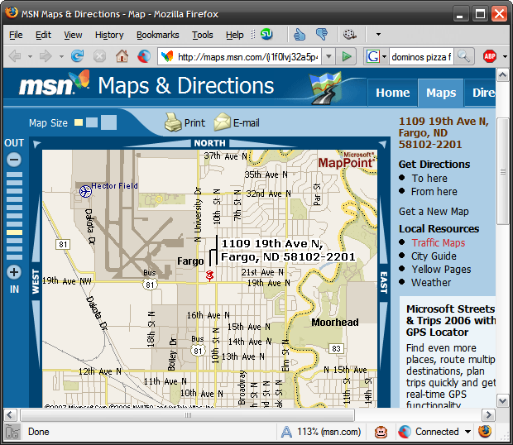The width and height of the screenshot is (513, 445).
Task: Go to the Home page icon
Action: 122,56
